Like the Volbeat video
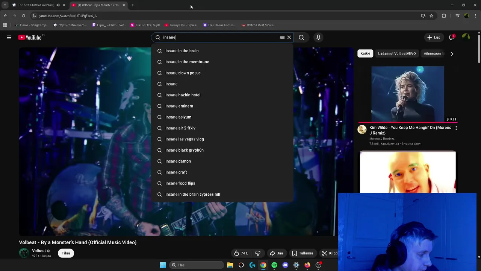 coord(241,253)
